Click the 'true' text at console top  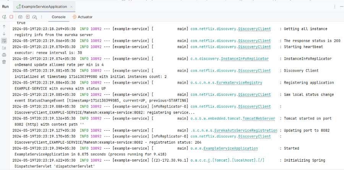pos(21,23)
